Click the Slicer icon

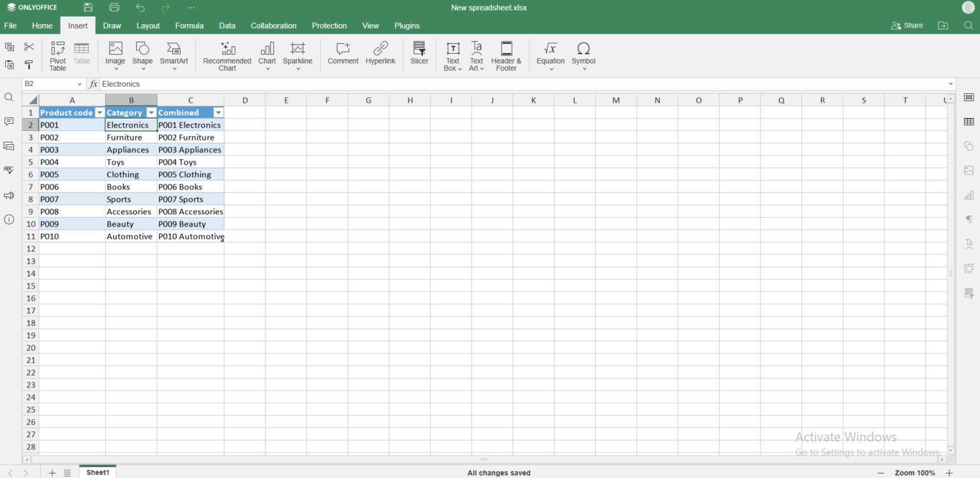419,54
